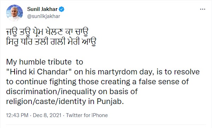The image size is (212, 128).
Task: Click the 'discrimination/inequality' text
Action: [51, 92]
